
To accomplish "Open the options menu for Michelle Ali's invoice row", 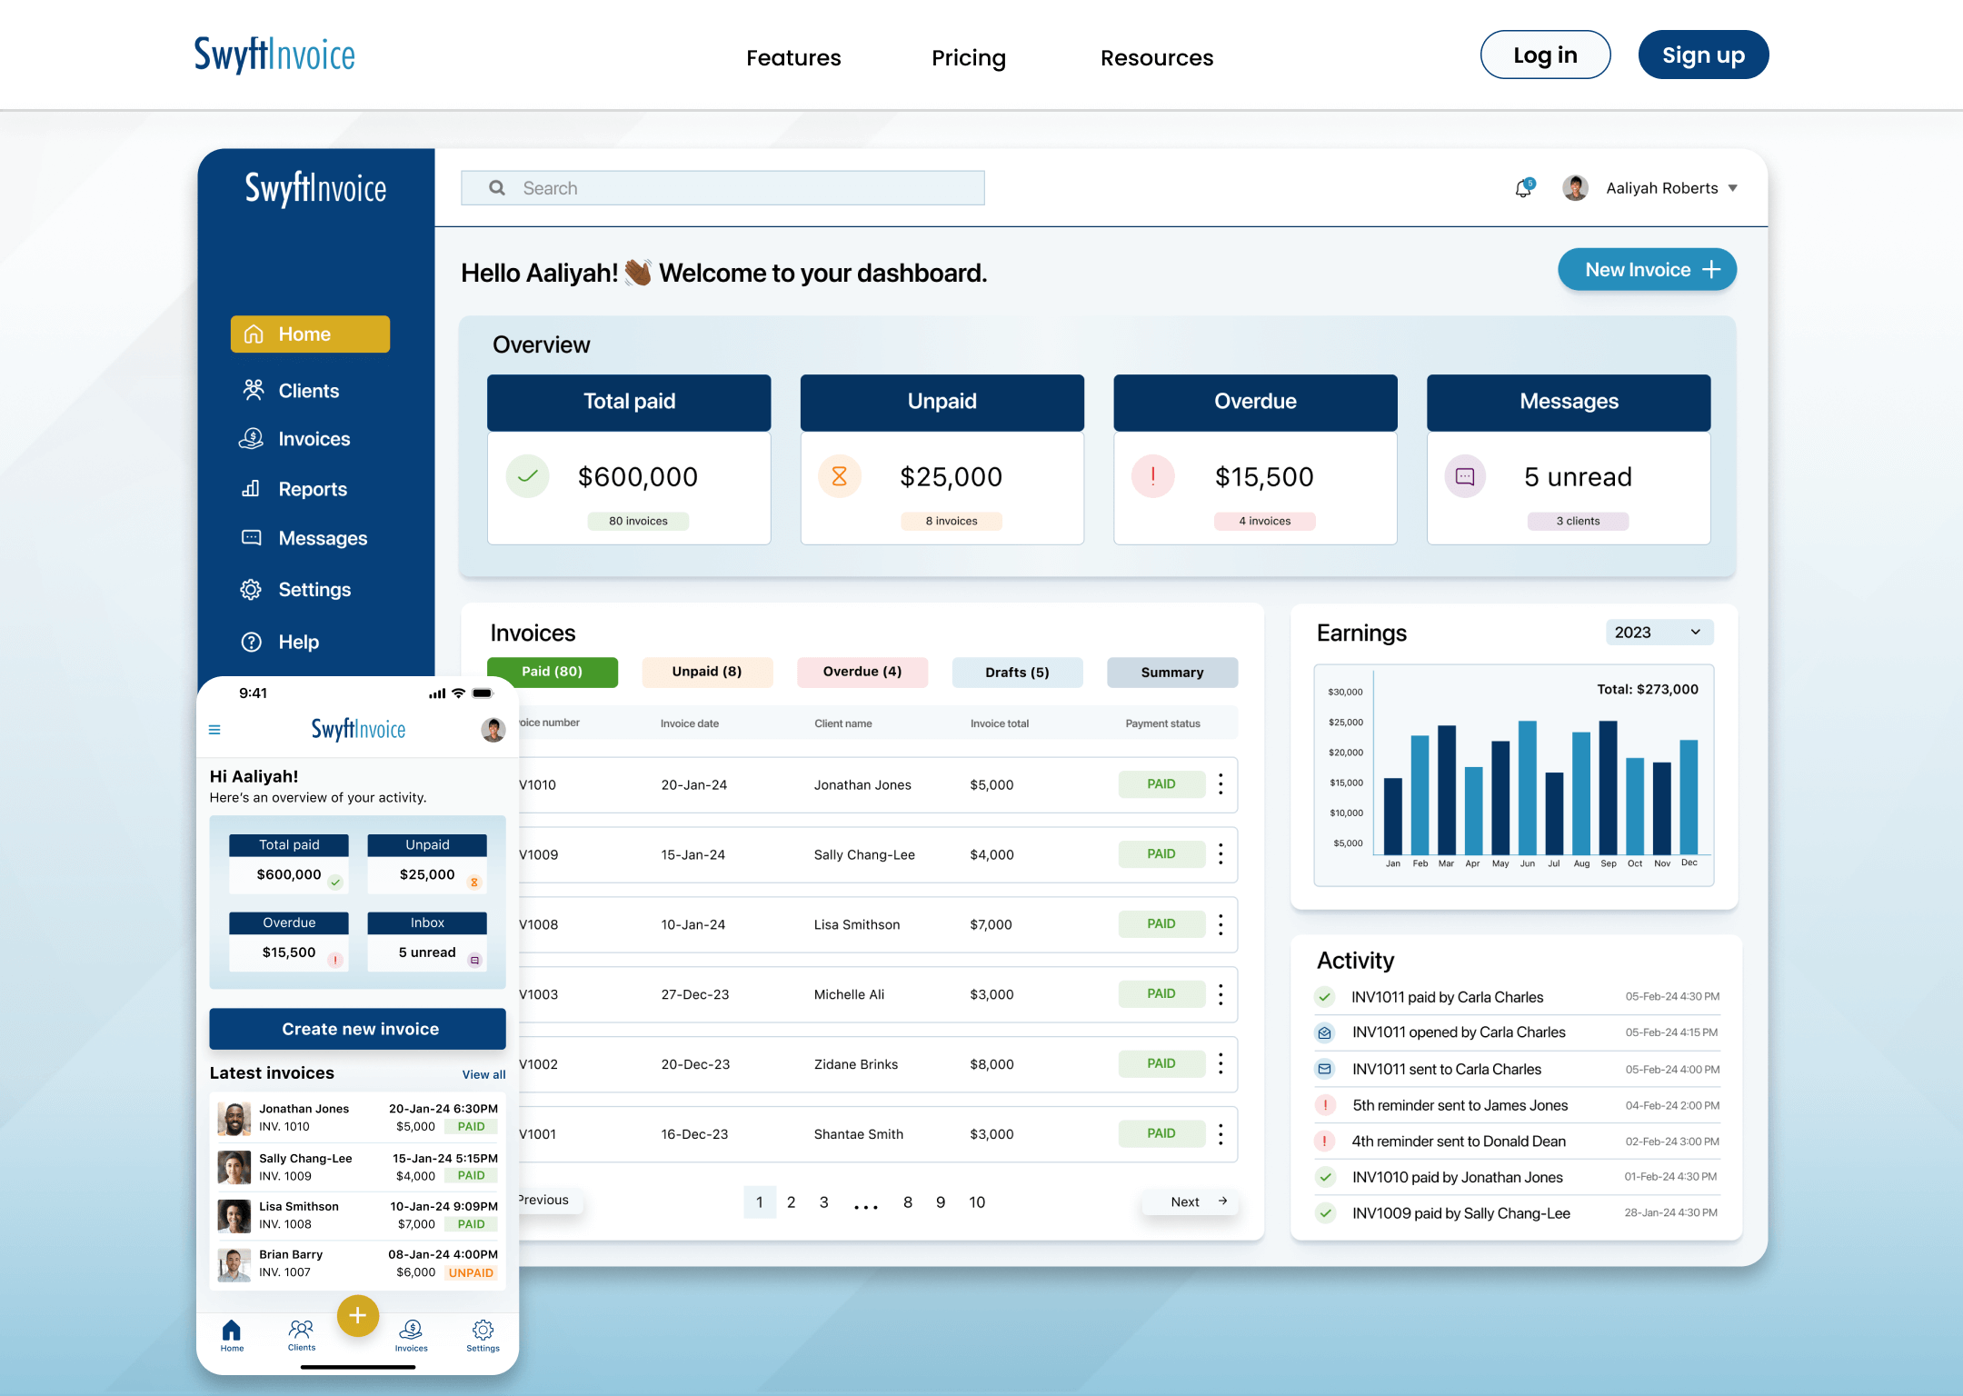I will [1221, 994].
